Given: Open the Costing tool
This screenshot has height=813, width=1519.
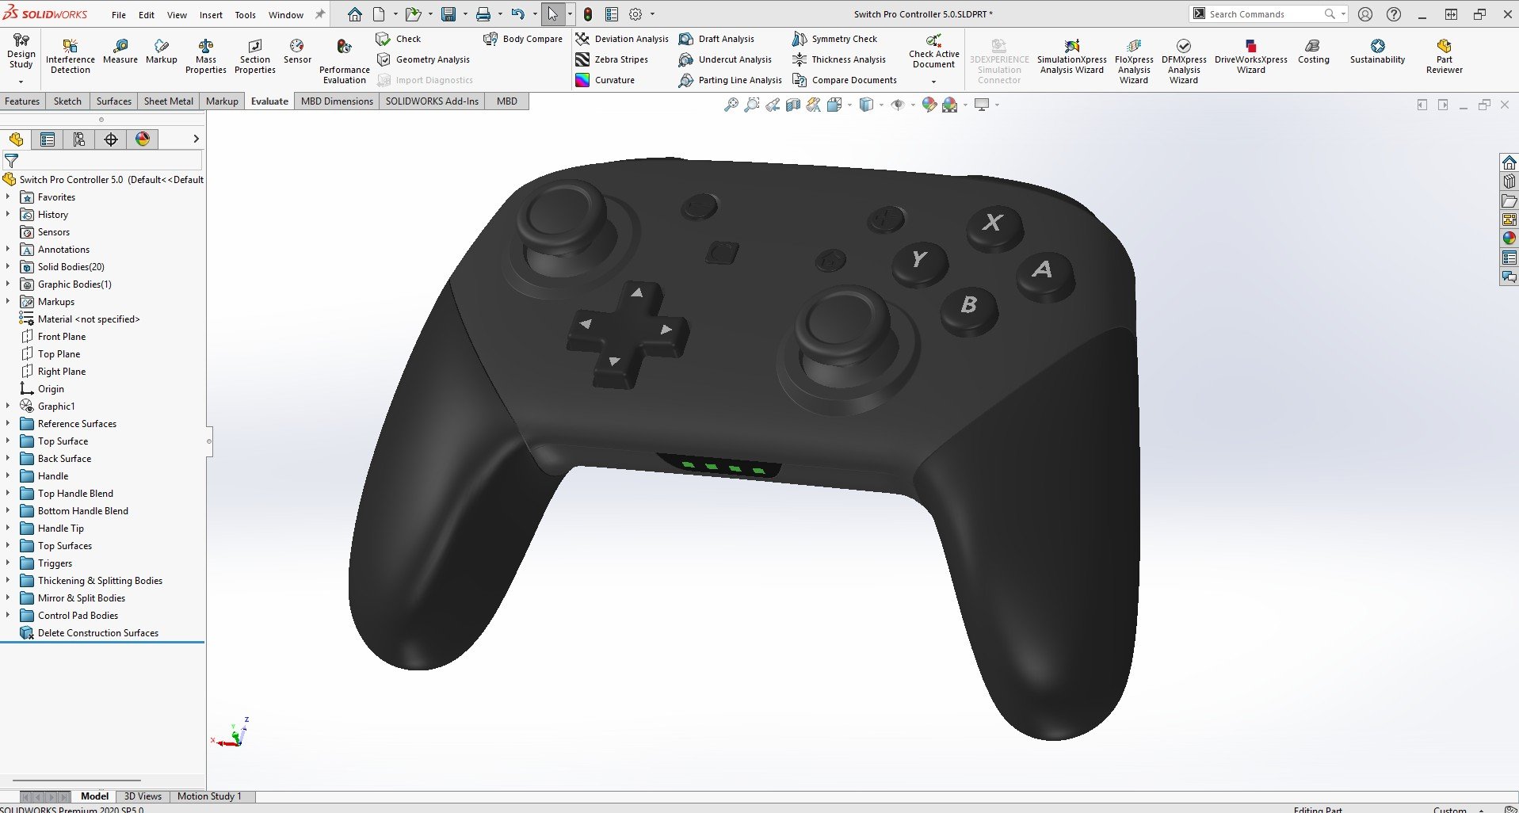Looking at the screenshot, I should (1313, 52).
